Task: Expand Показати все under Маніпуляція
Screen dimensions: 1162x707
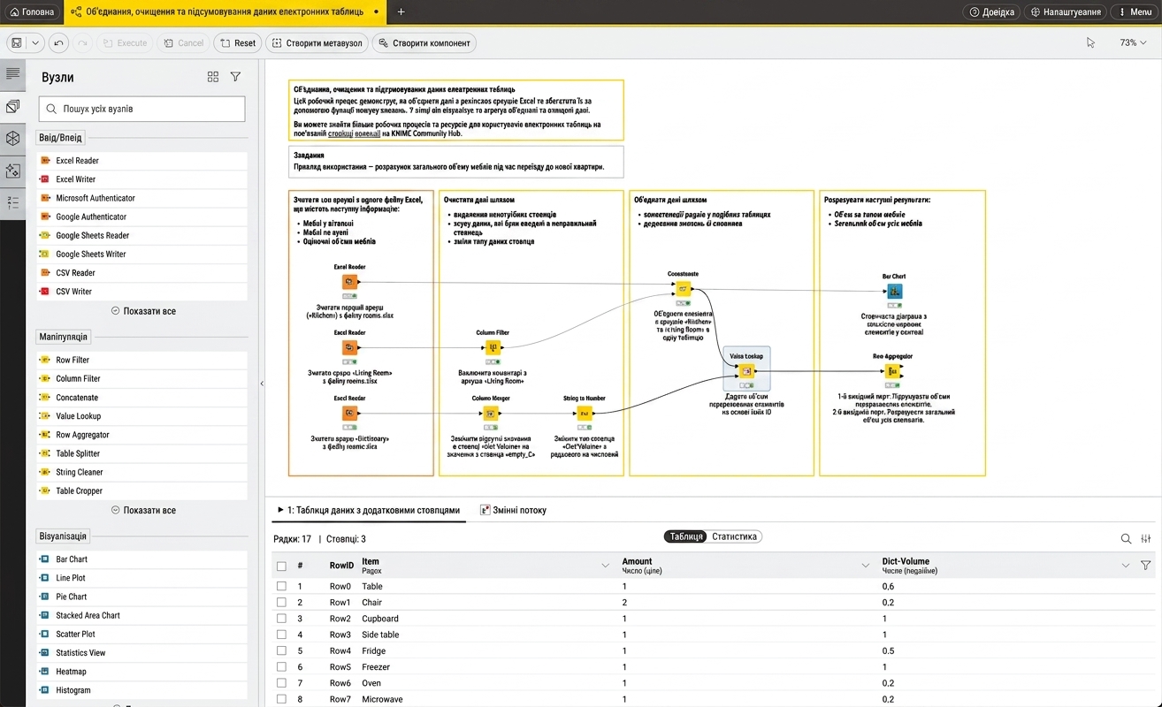Action: pyautogui.click(x=143, y=510)
